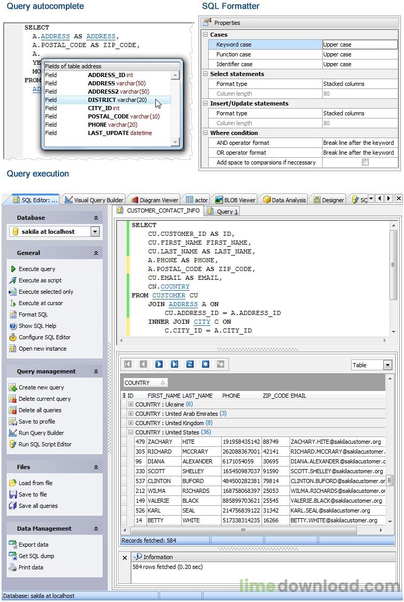The width and height of the screenshot is (404, 602).
Task: Go to first record in grid navigator
Action: click(128, 364)
